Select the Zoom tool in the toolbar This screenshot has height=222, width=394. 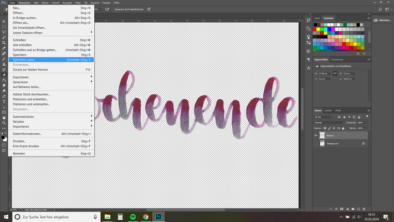[x=4, y=123]
